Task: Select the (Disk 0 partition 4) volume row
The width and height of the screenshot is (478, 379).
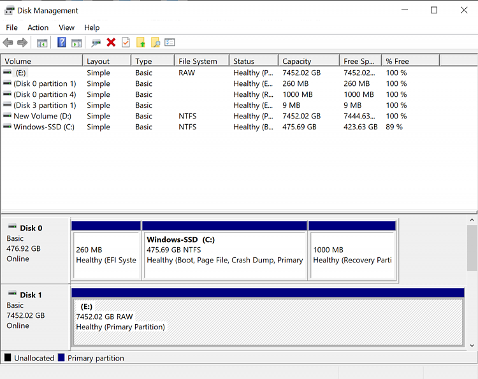Action: (219, 94)
